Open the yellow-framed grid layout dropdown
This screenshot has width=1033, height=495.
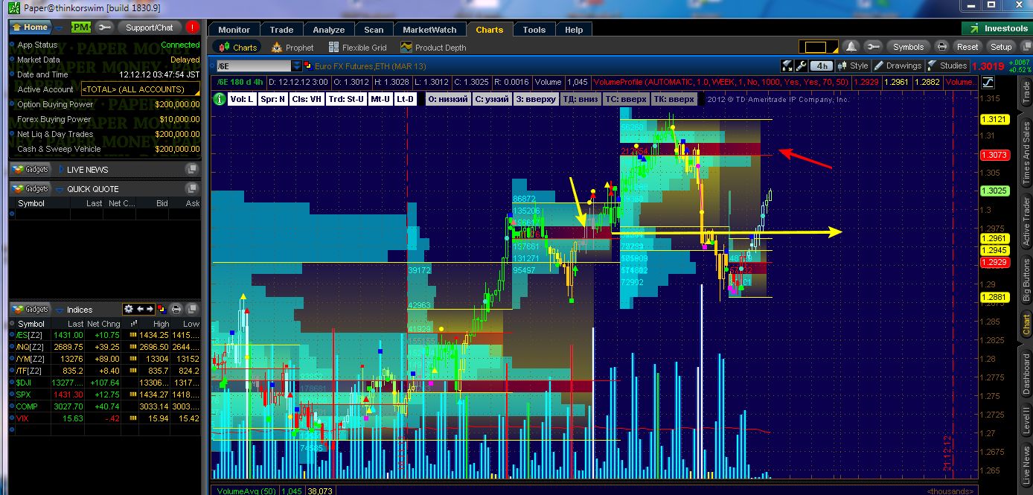[x=818, y=46]
